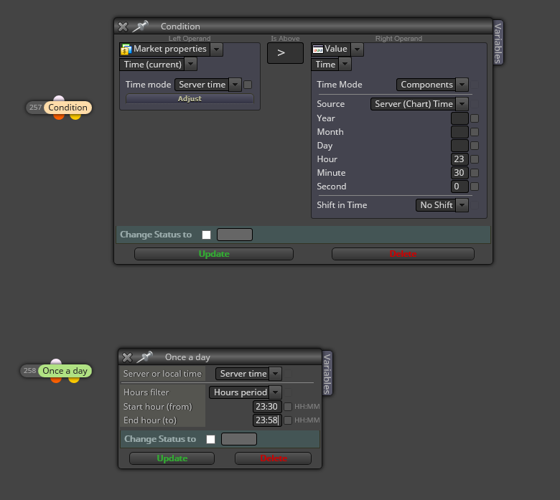Open the Time Mode Components dropdown
The image size is (560, 500).
click(432, 85)
